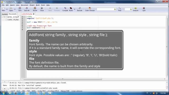Click the Find toolbar icon

pos(120,9)
